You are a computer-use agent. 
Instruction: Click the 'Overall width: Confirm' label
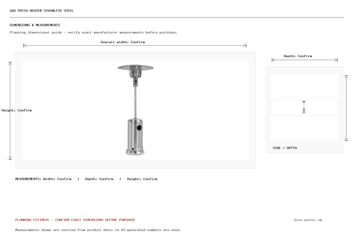pos(123,42)
